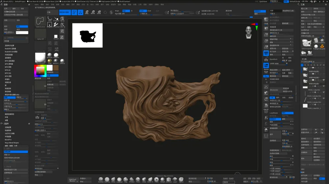Select the hPolish brush
The image size is (329, 184).
[x=132, y=179]
